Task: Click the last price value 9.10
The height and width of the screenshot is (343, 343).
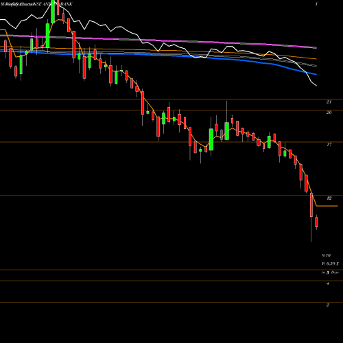Action: pyautogui.click(x=326, y=255)
